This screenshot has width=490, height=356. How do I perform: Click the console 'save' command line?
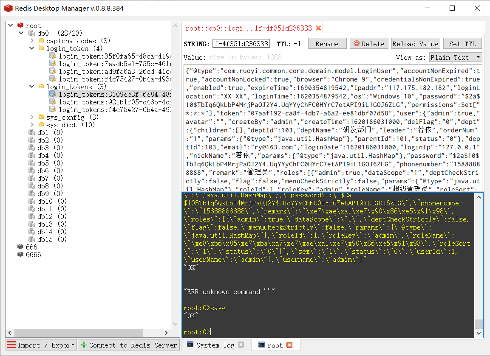[x=204, y=308]
